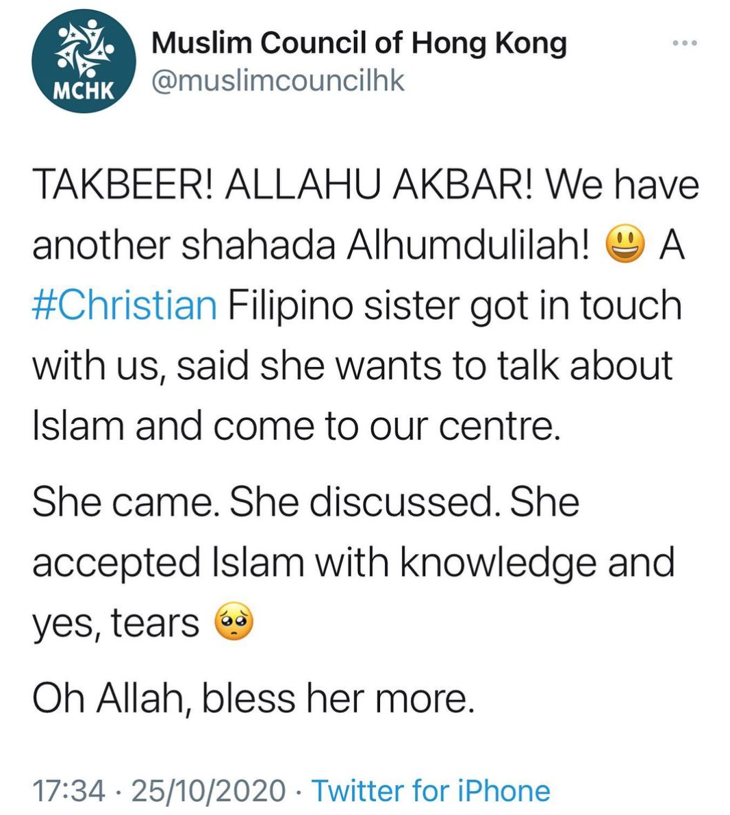Screen dimensions: 730x815
Task: Click the line 'with us, said she wants to talk about'
Action: (x=352, y=366)
